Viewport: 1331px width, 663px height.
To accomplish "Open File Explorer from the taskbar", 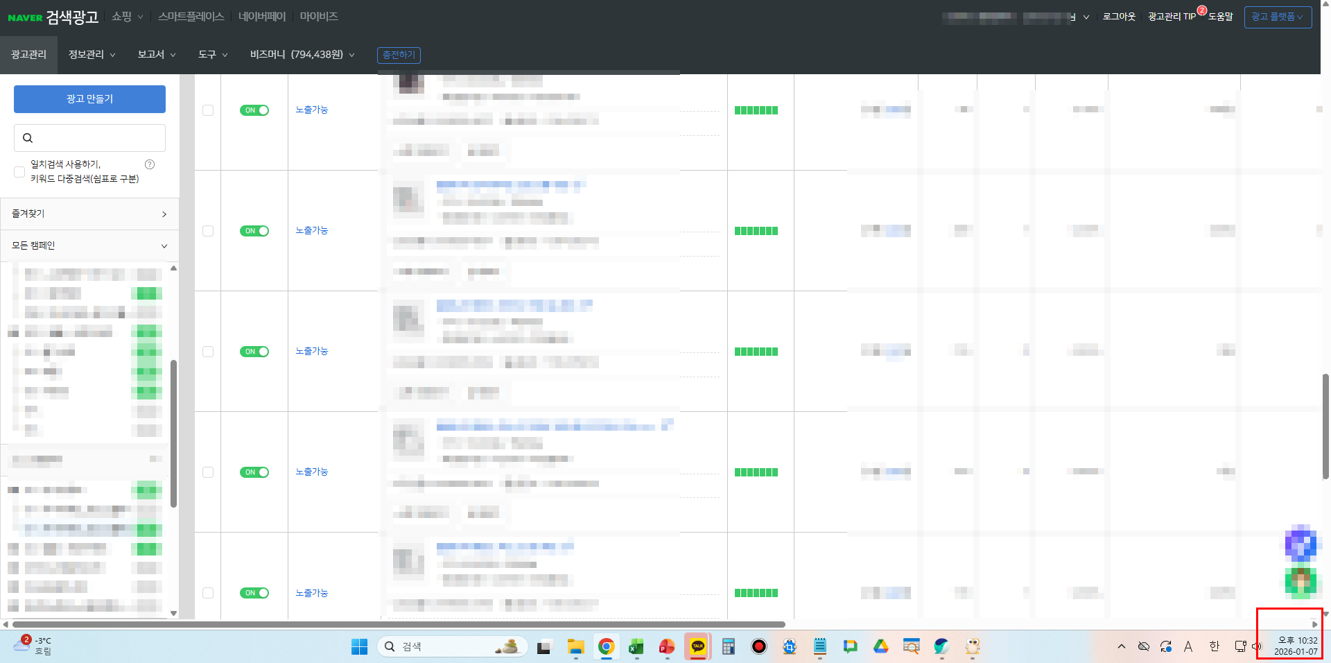I will 575,646.
